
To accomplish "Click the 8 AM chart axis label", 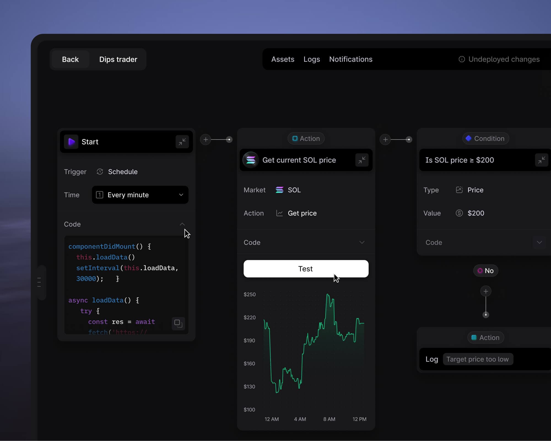I will (329, 419).
